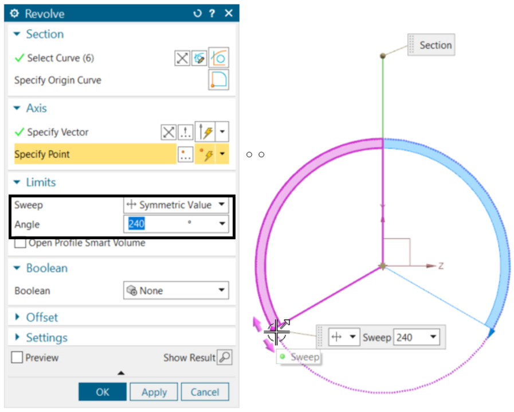Click the collapse arrow above OK button
Image resolution: width=514 pixels, height=412 pixels.
tap(121, 373)
